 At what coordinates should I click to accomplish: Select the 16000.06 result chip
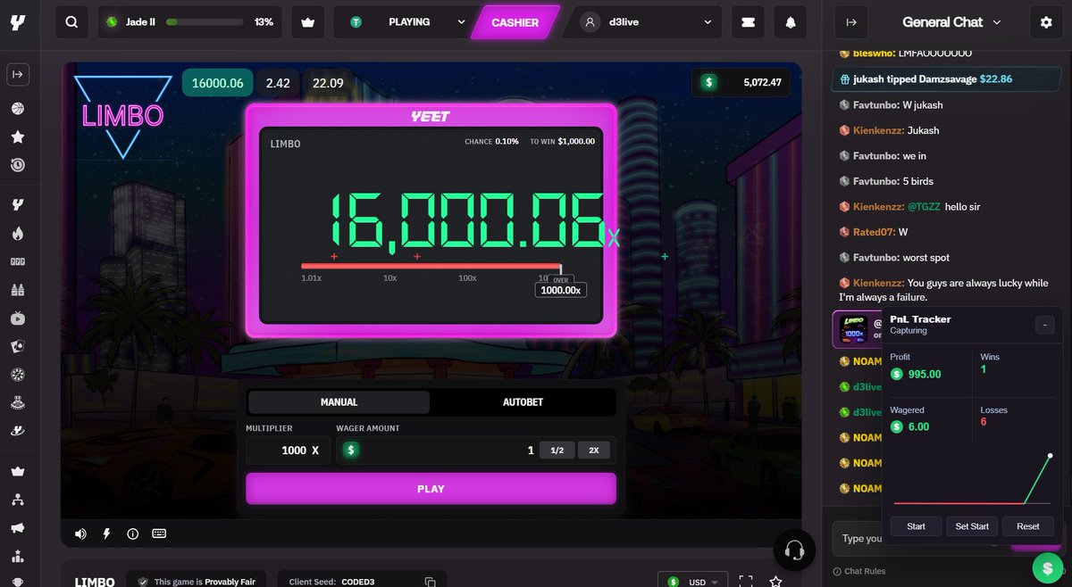(x=218, y=83)
